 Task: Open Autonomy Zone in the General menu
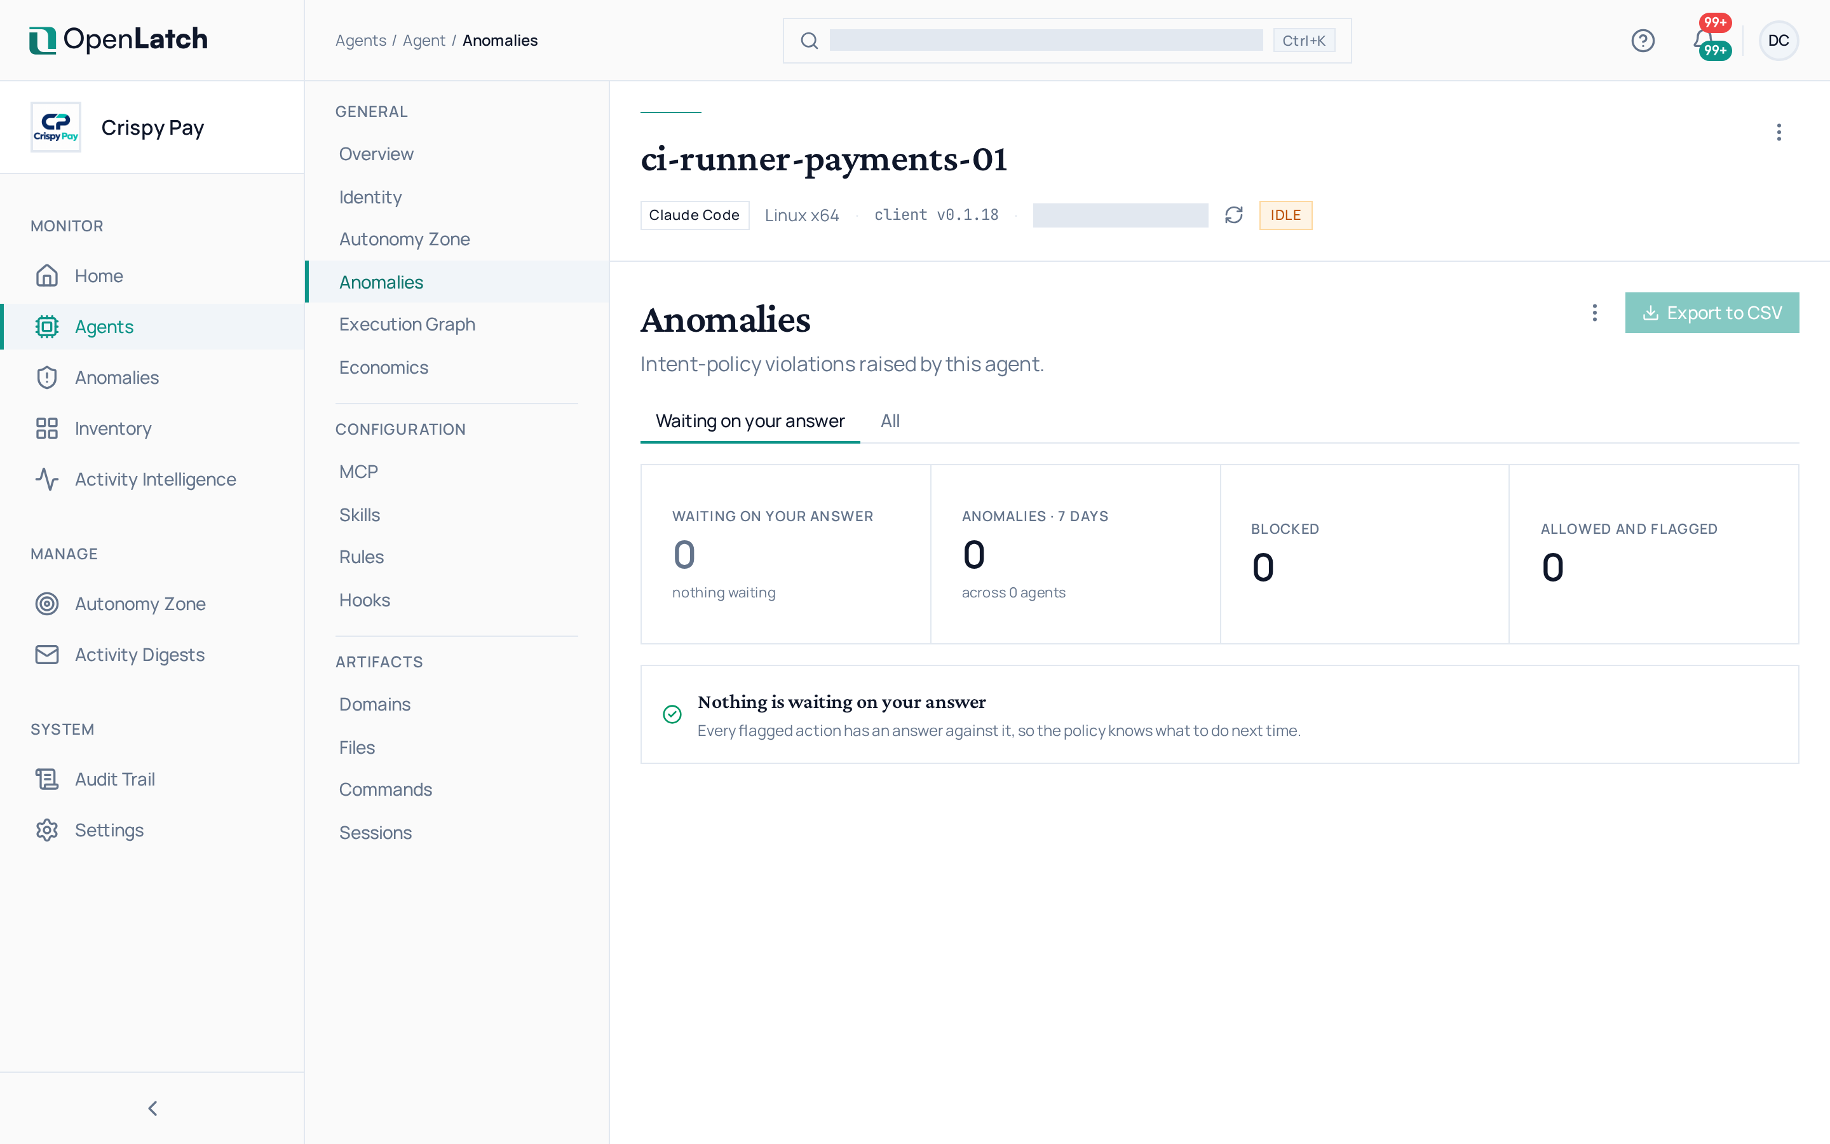(x=457, y=238)
